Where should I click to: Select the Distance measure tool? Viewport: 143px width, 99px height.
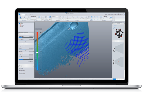(111, 18)
